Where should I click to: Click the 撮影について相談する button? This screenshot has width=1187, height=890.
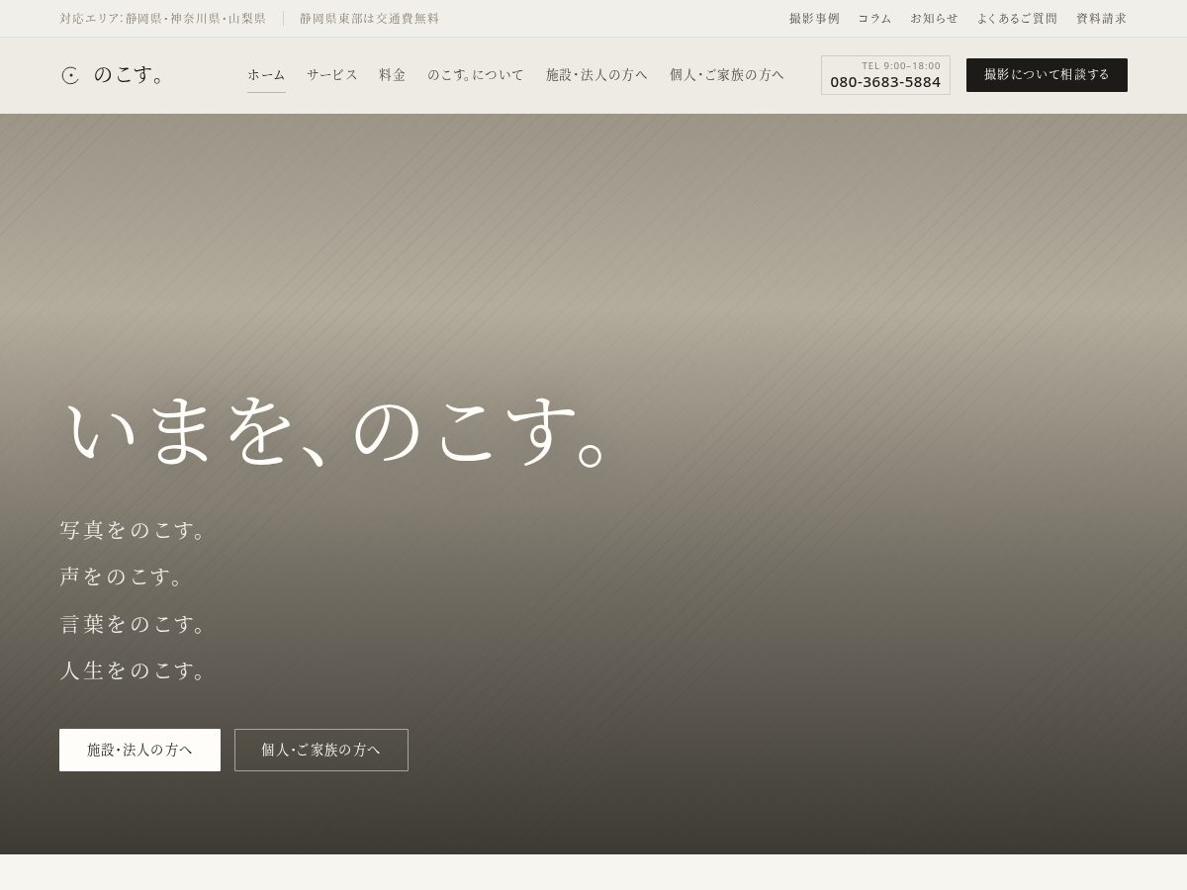(1047, 75)
